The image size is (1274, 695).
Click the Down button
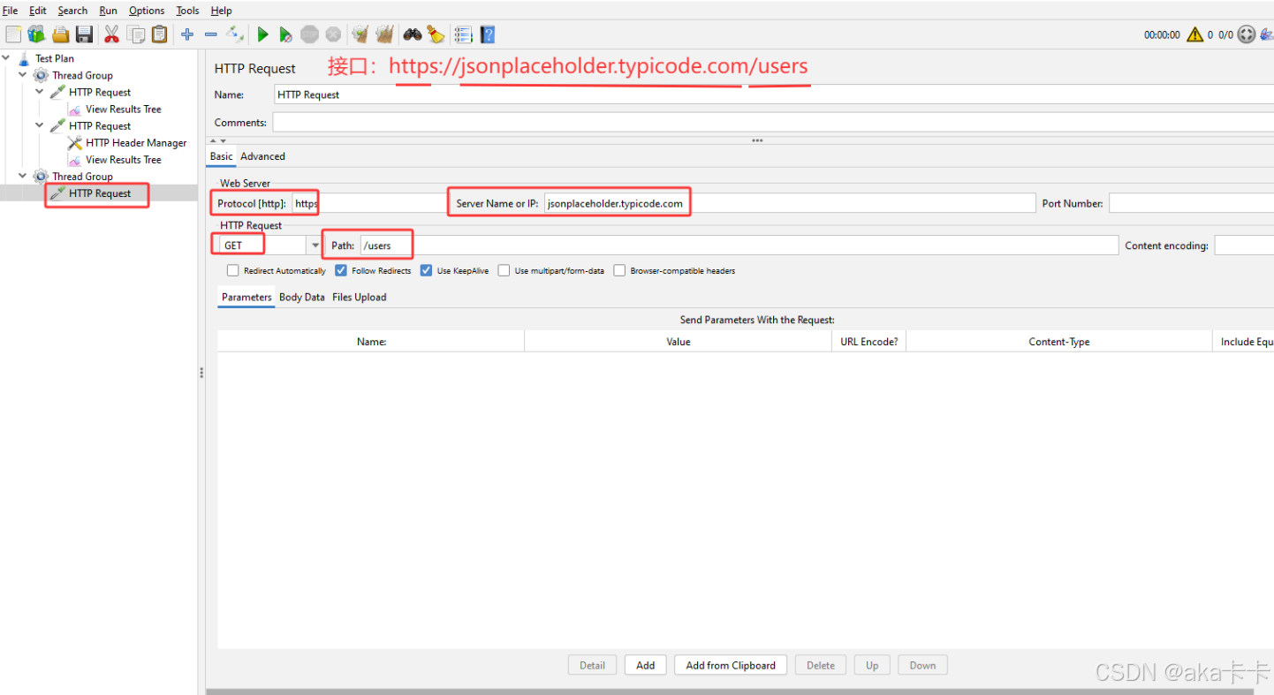(x=922, y=666)
